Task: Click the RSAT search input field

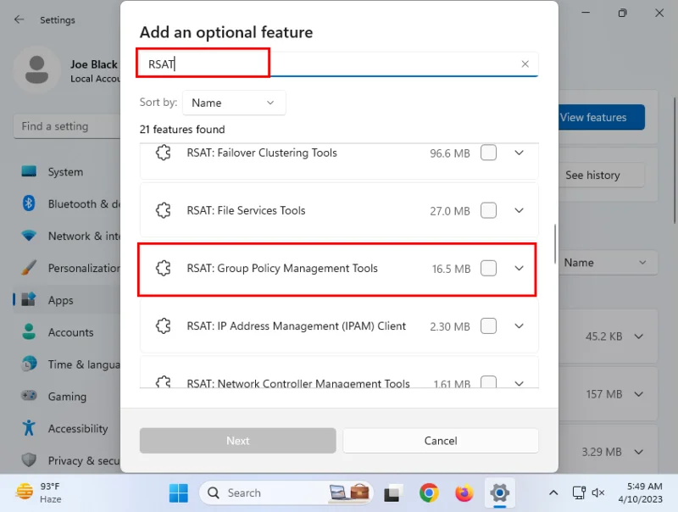Action: 337,64
